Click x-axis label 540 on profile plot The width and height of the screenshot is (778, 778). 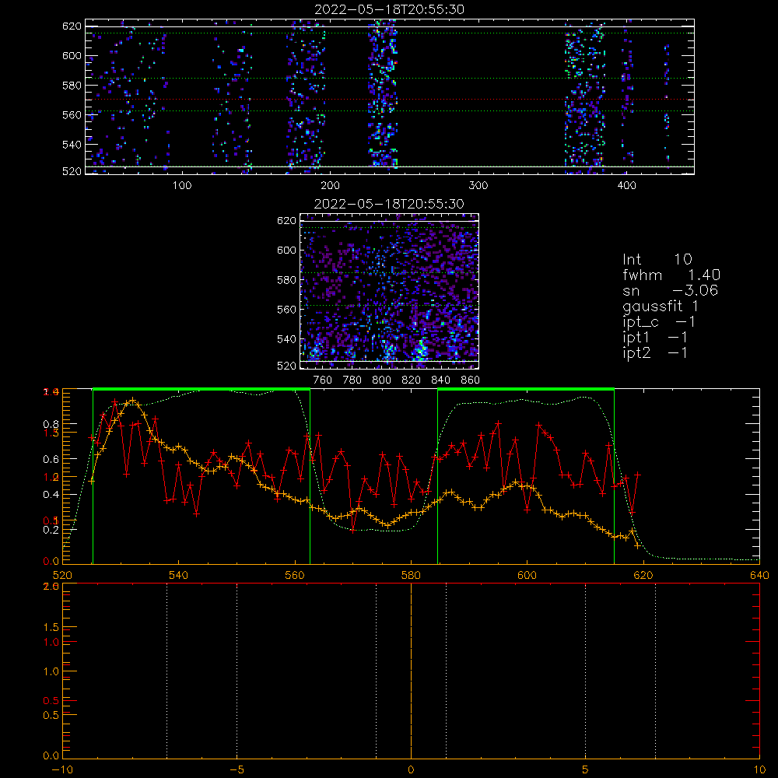(x=179, y=575)
